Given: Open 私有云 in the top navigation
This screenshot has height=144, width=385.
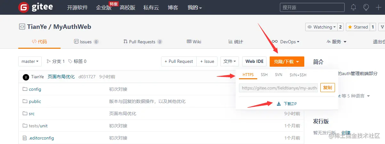Looking at the screenshot, I should (151, 7).
